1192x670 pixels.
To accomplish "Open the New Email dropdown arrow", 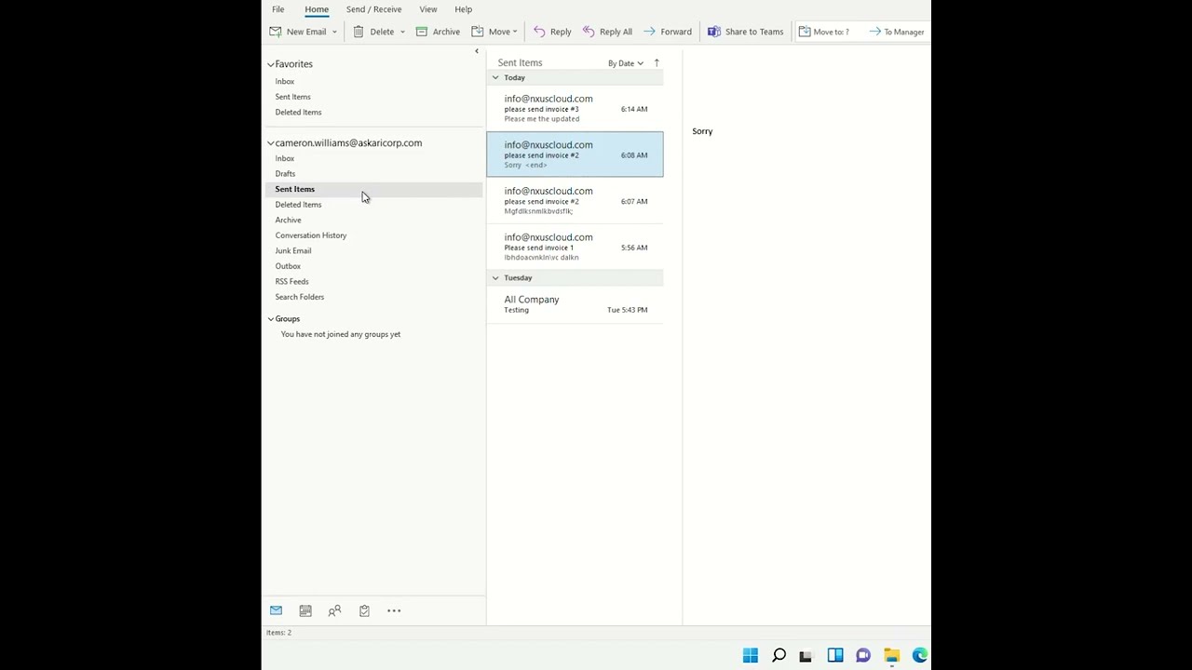I will (x=334, y=32).
